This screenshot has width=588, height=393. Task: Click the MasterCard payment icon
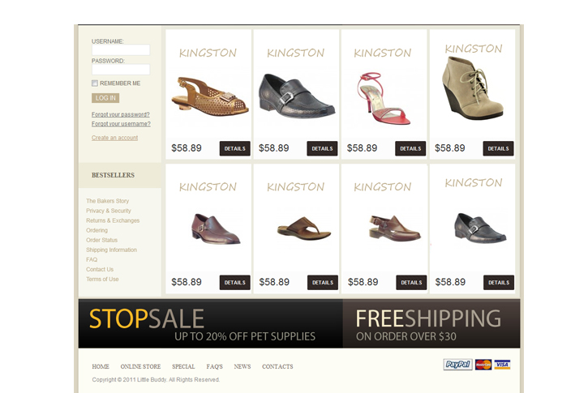click(x=483, y=364)
